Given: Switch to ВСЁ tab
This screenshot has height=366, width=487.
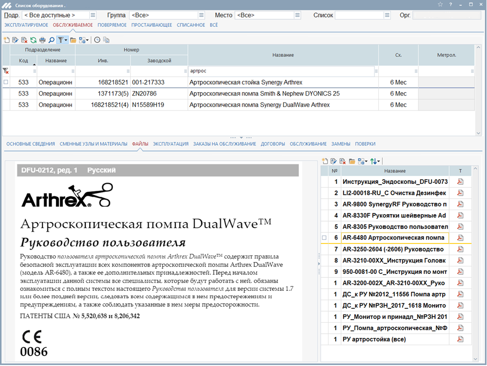Looking at the screenshot, I should (x=214, y=25).
